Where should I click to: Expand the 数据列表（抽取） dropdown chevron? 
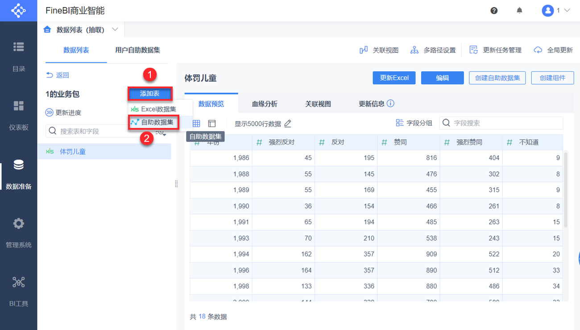(115, 29)
